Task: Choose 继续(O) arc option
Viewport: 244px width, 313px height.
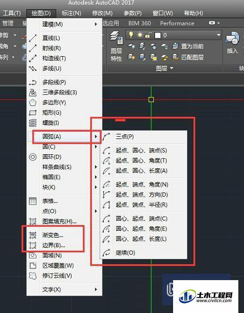Action: 144,253
